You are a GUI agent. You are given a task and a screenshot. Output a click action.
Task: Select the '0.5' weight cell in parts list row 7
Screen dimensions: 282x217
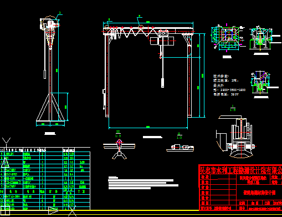[71, 162]
